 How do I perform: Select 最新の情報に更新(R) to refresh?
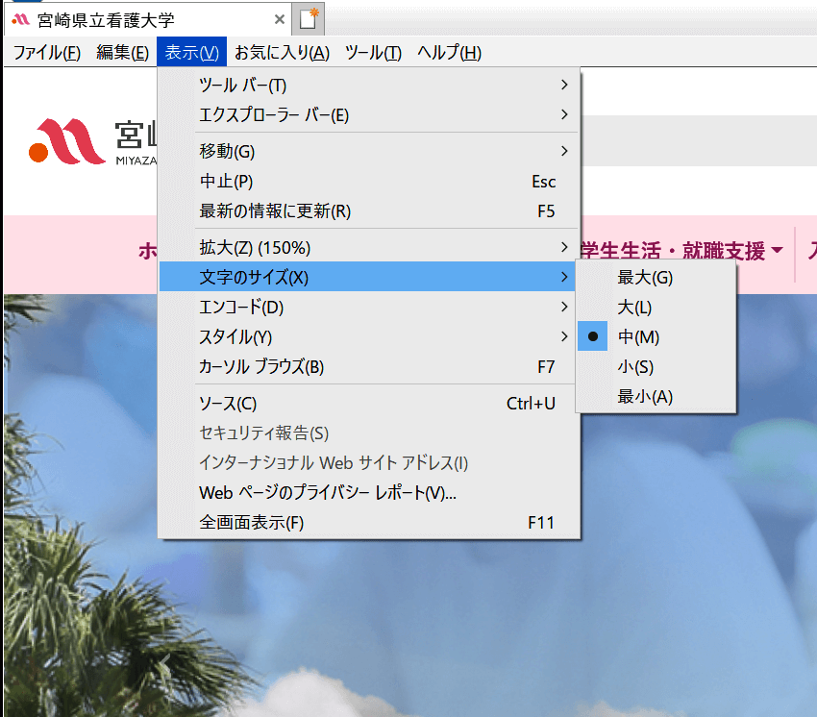click(x=369, y=211)
